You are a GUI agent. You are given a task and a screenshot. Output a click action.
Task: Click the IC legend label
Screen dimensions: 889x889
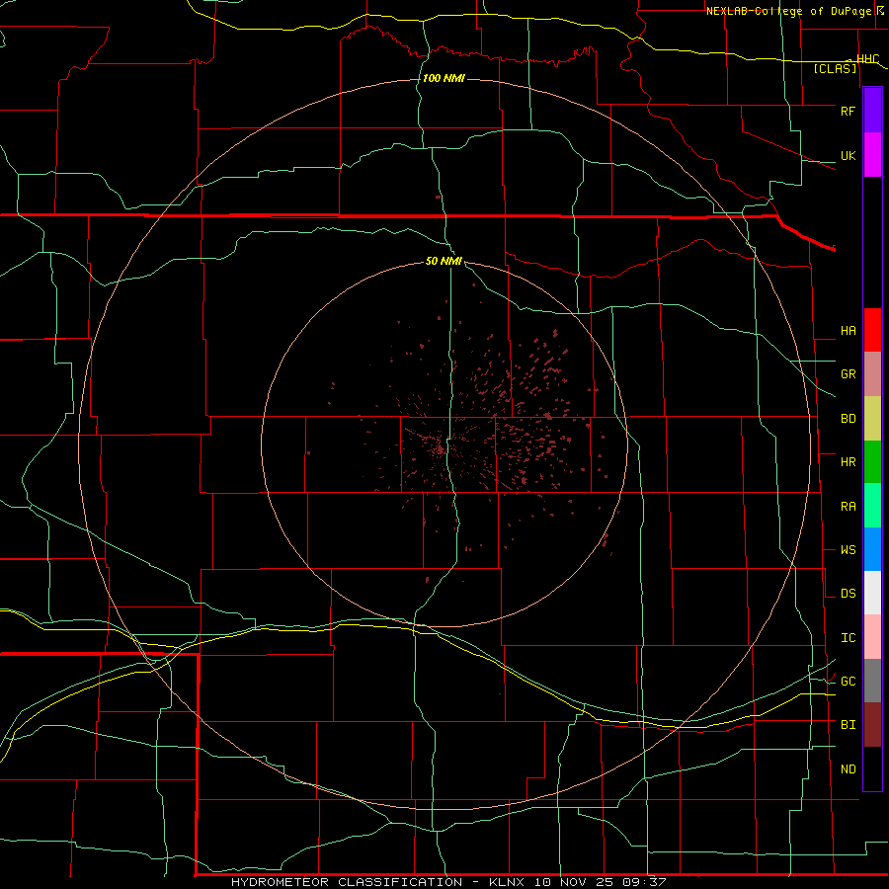point(848,638)
